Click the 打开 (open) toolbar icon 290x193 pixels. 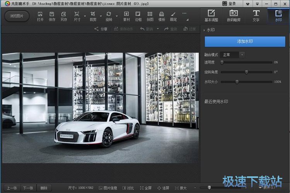point(40,16)
